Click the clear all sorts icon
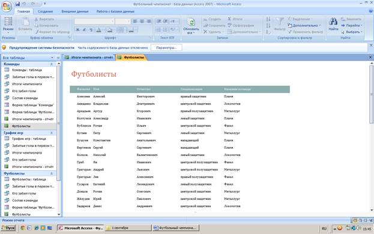Viewport: 374px width, 234px height. (268, 32)
